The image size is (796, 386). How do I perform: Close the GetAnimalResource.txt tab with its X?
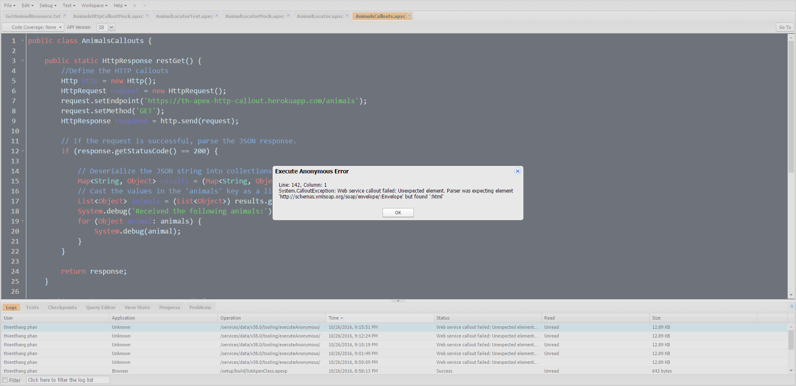click(64, 16)
